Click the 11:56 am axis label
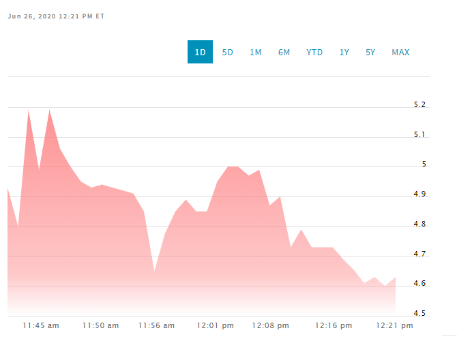 pyautogui.click(x=156, y=325)
